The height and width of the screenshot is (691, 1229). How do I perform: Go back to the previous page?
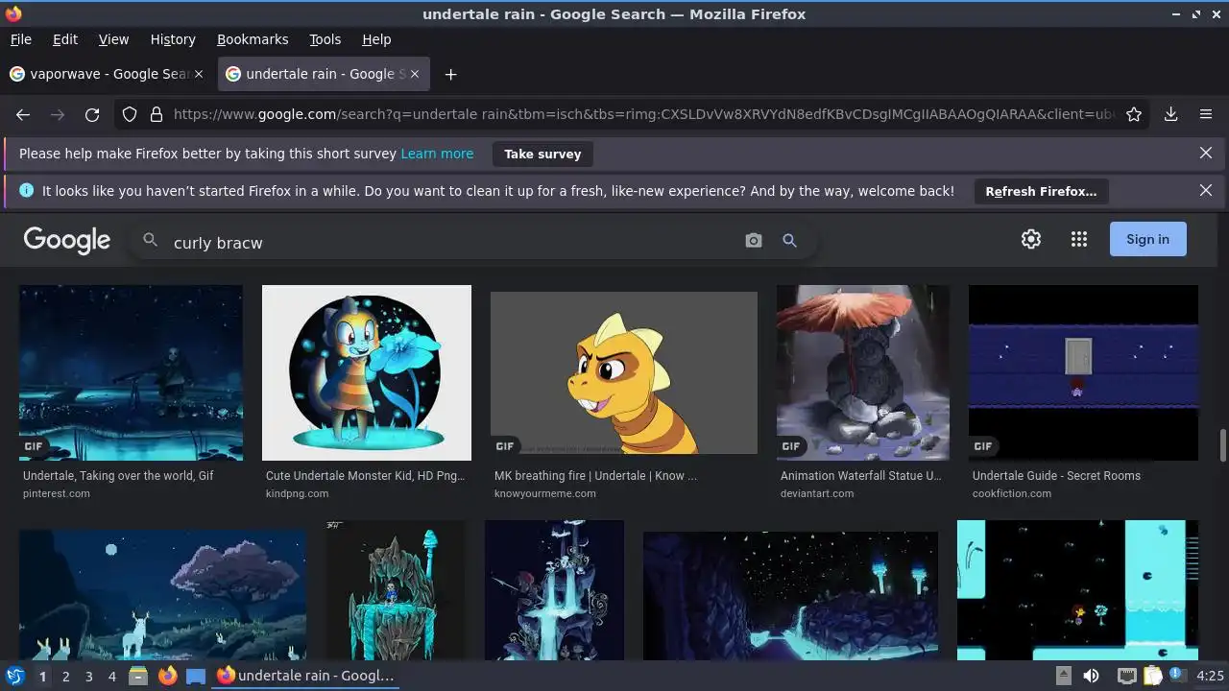pyautogui.click(x=23, y=114)
